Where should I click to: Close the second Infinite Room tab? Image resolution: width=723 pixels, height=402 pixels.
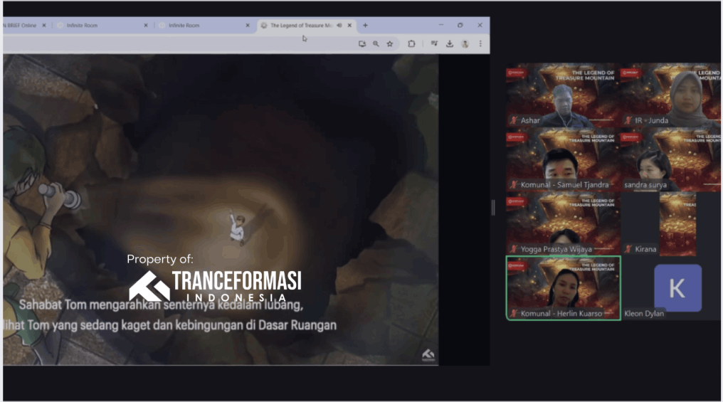coord(248,26)
